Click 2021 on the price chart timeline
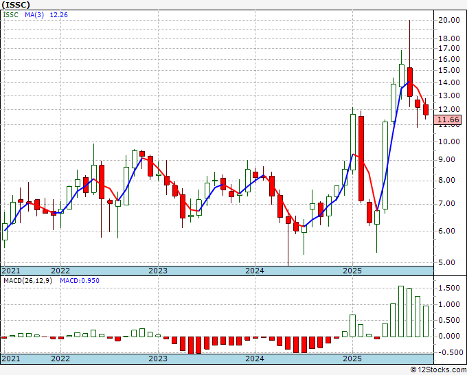This screenshot has width=467, height=375. point(11,271)
